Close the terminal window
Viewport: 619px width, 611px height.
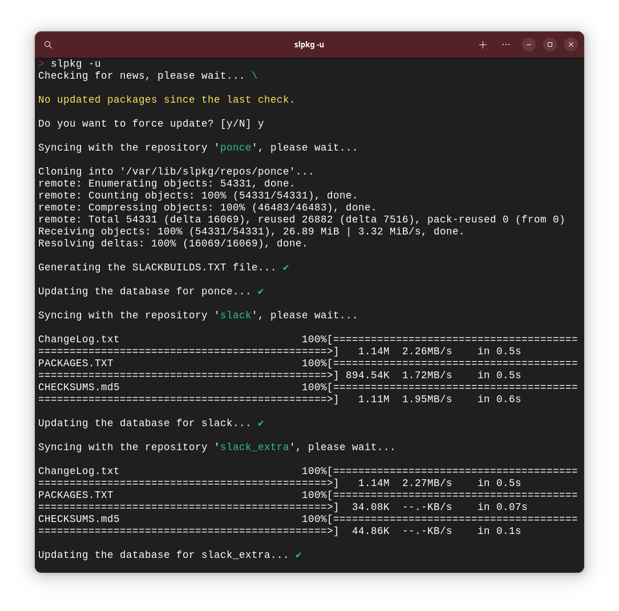pos(571,44)
